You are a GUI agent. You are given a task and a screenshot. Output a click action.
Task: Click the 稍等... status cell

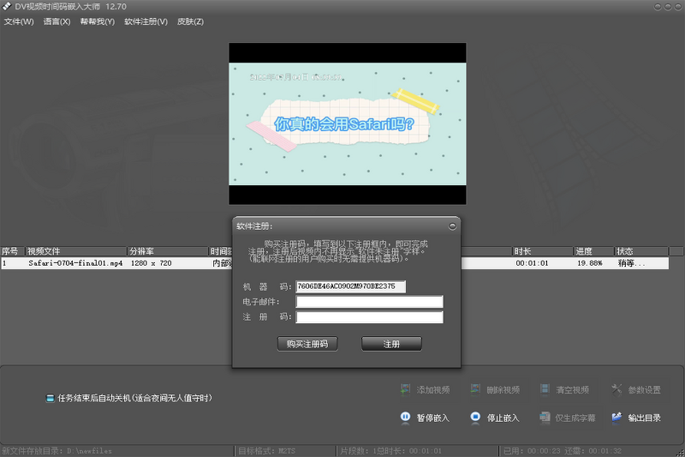click(x=632, y=263)
